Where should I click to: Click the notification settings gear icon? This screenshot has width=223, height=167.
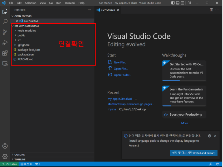(209, 136)
